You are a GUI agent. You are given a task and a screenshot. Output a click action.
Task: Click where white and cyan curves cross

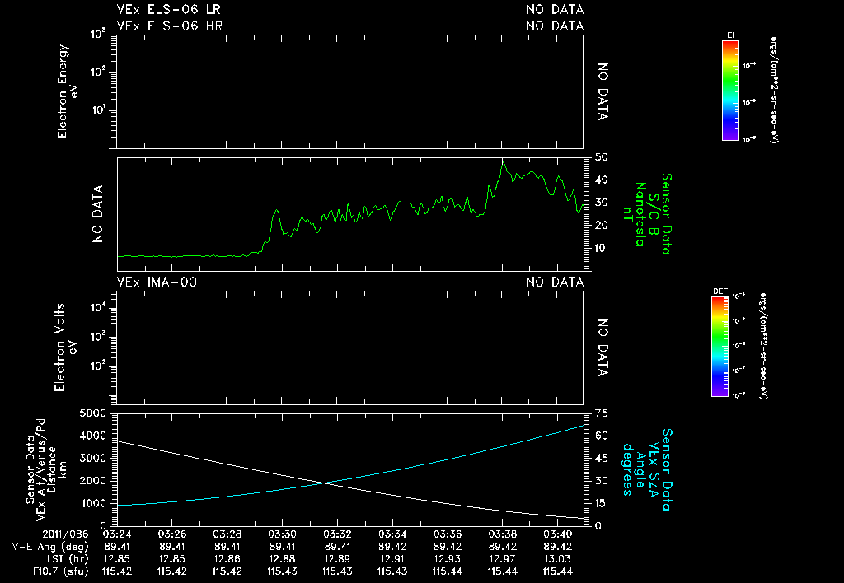[325, 483]
